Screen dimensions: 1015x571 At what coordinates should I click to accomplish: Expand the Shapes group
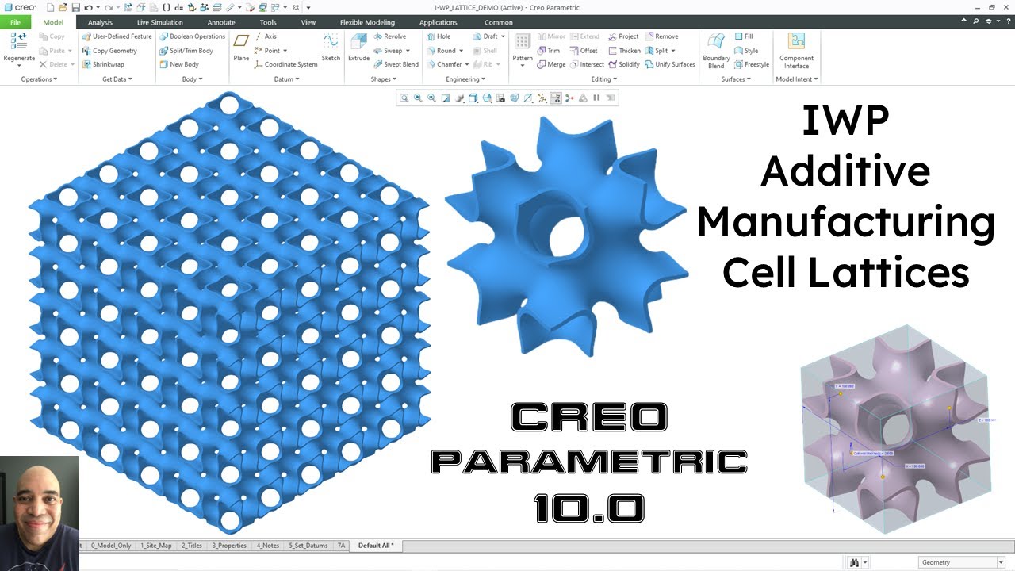(384, 79)
